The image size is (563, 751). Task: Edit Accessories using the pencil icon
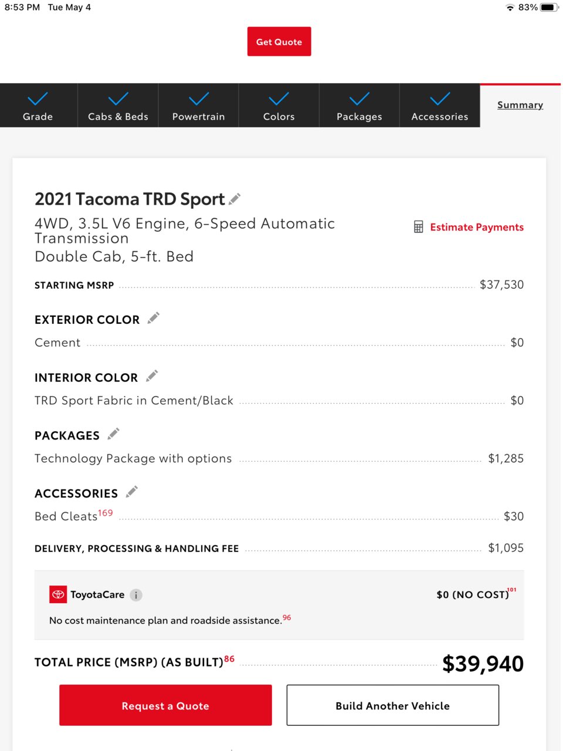(x=131, y=492)
